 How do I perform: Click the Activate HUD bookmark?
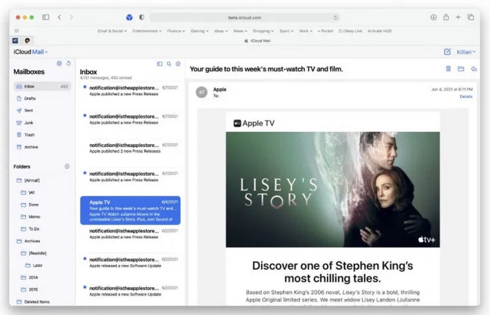click(x=380, y=31)
